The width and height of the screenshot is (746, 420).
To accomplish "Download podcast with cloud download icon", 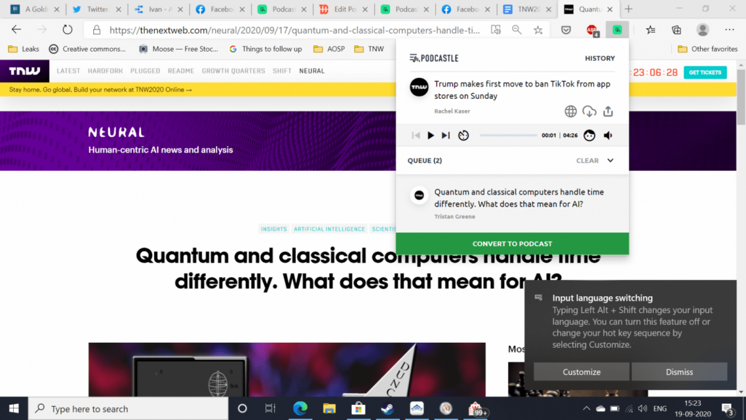I will coord(589,111).
